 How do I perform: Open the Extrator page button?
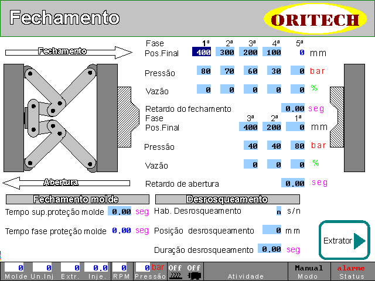coord(344,241)
